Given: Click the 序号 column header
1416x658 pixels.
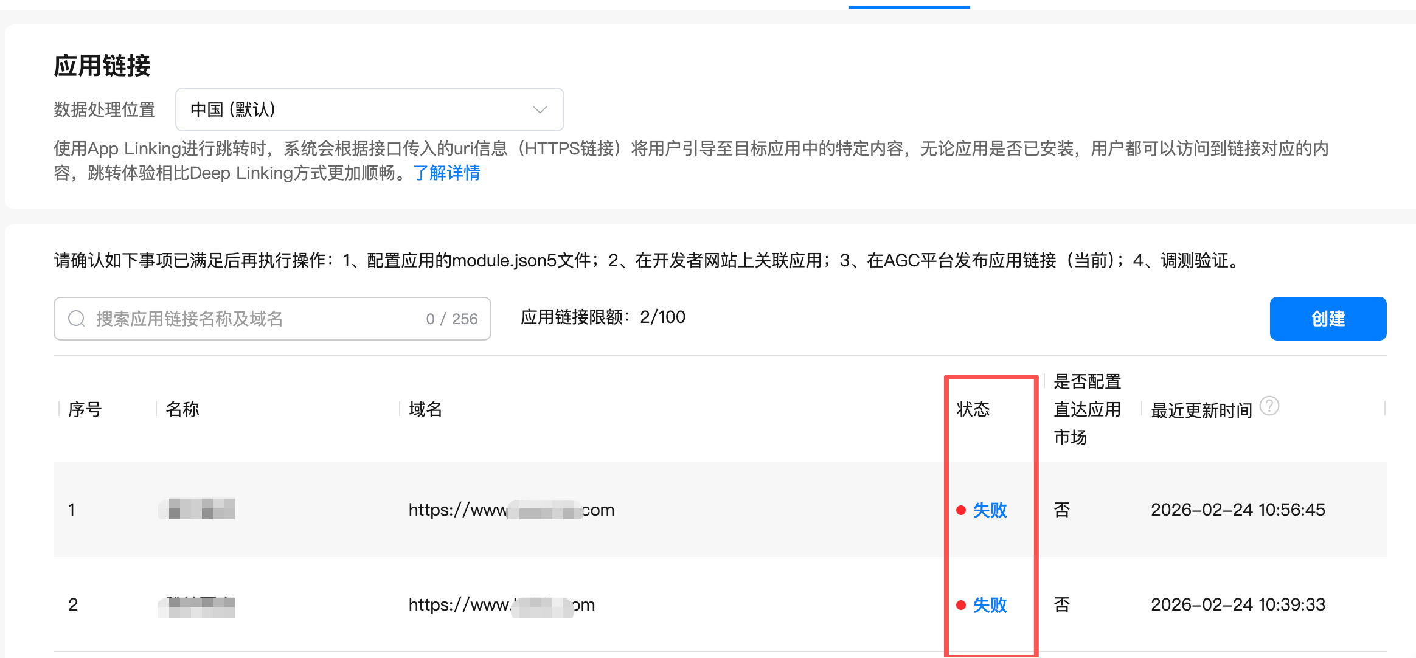Looking at the screenshot, I should click(85, 409).
